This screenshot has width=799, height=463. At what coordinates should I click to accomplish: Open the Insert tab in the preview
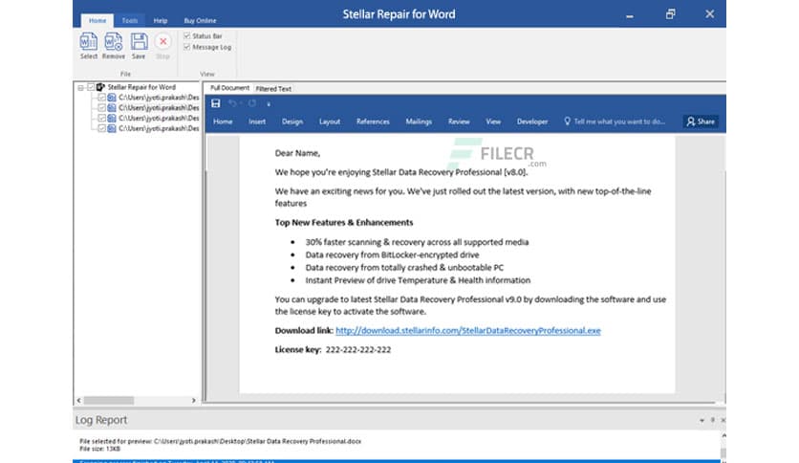pos(257,121)
